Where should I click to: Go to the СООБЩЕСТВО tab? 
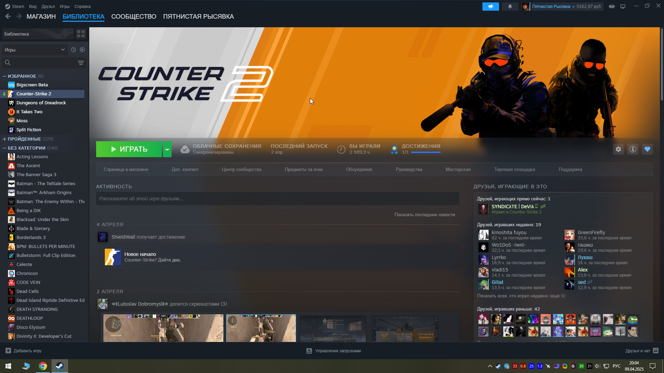133,17
